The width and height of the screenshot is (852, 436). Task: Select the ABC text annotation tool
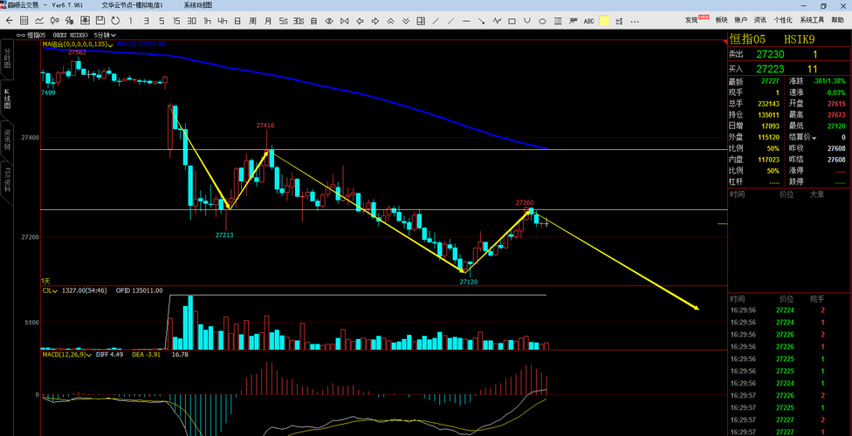point(589,21)
